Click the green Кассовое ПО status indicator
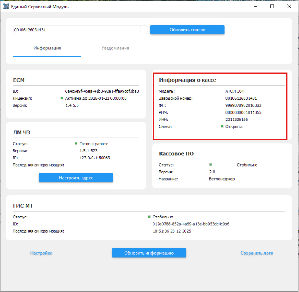The width and height of the screenshot is (299, 292). [x=211, y=165]
